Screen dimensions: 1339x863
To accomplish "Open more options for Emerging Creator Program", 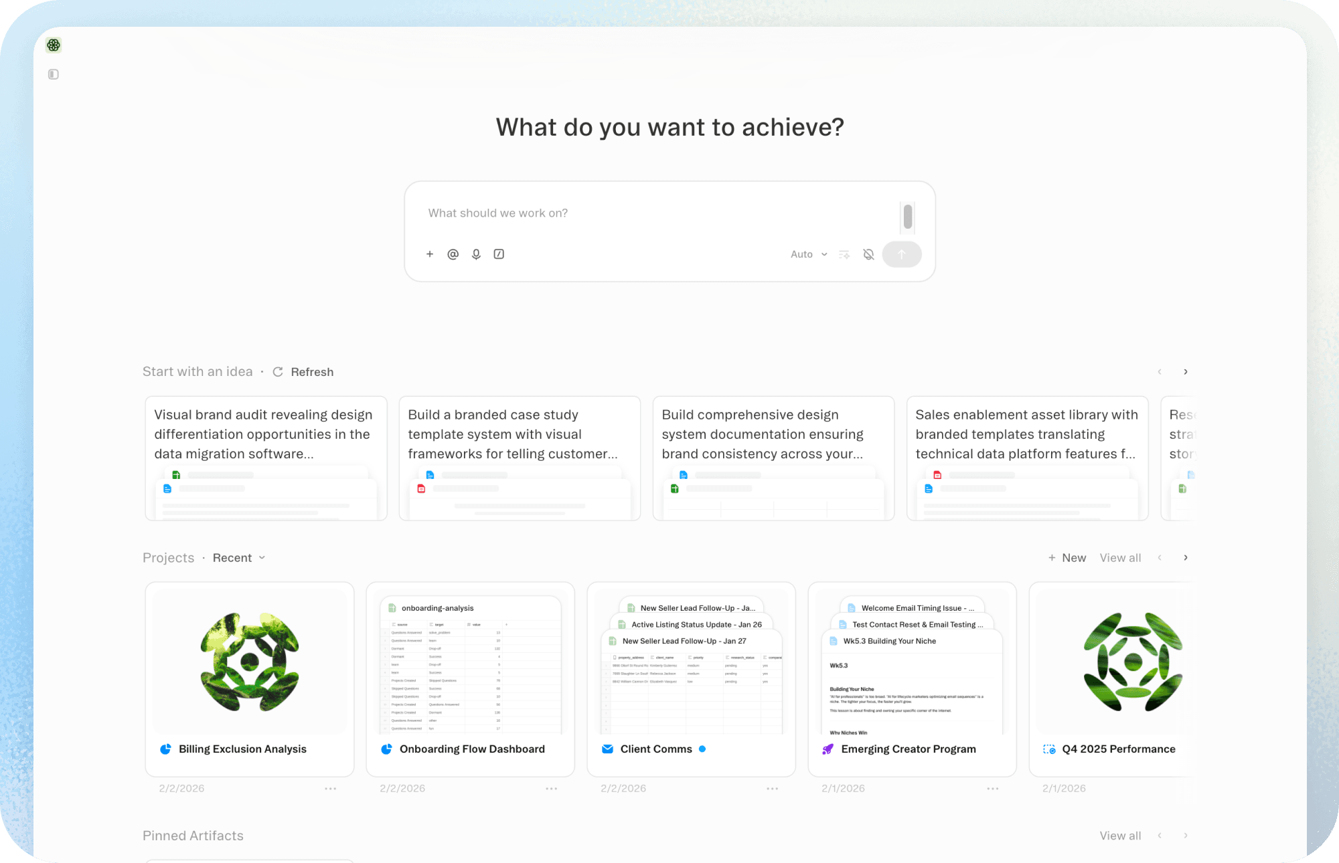I will click(x=993, y=789).
